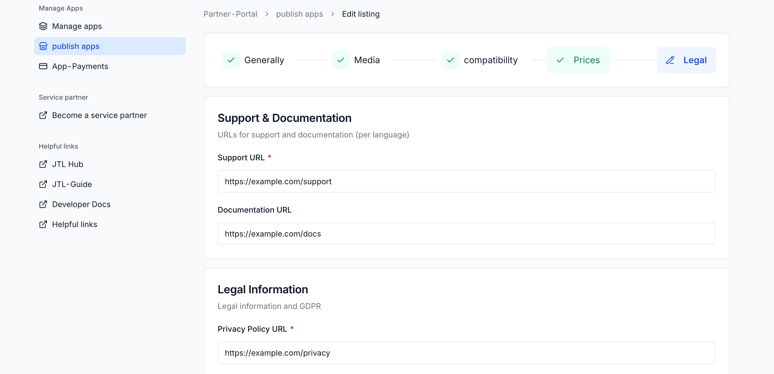The height and width of the screenshot is (374, 774).
Task: Click the Helpful links section header
Action: tap(58, 146)
